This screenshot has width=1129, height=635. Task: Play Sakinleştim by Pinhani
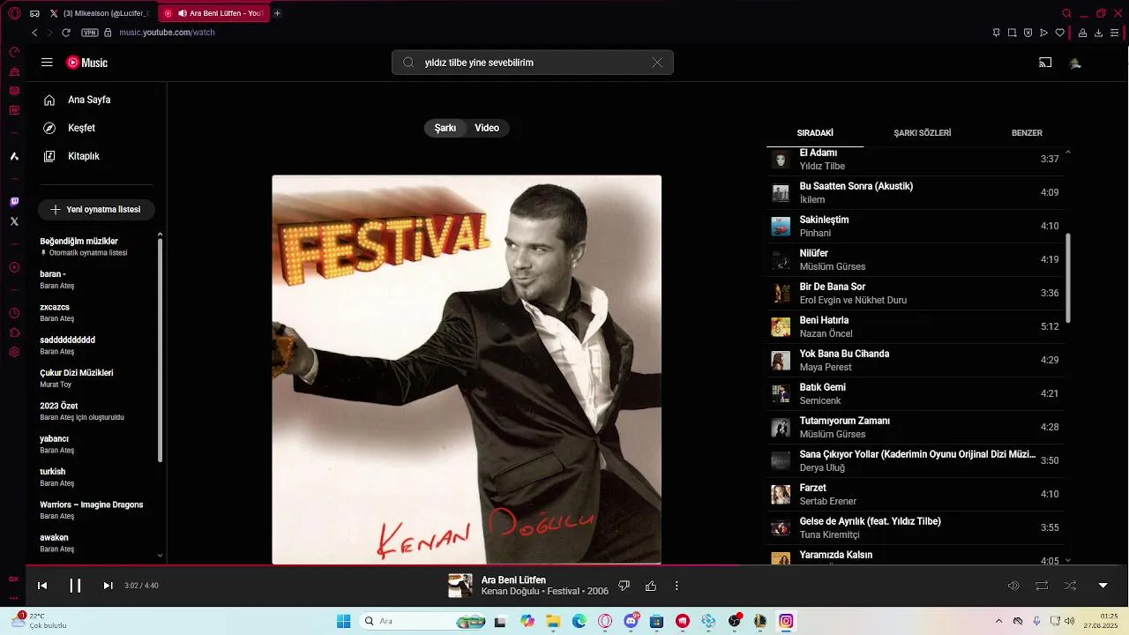click(x=915, y=226)
